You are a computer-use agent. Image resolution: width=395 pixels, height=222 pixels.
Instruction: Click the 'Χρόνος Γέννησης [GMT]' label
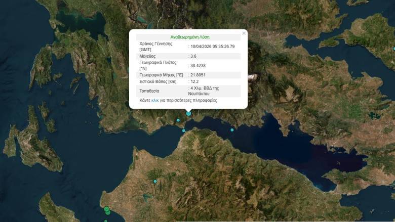pyautogui.click(x=155, y=47)
